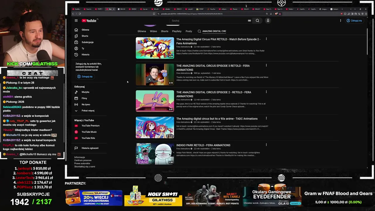The width and height of the screenshot is (375, 211).
Task: Go back with the browser back arrow
Action: coord(73,14)
